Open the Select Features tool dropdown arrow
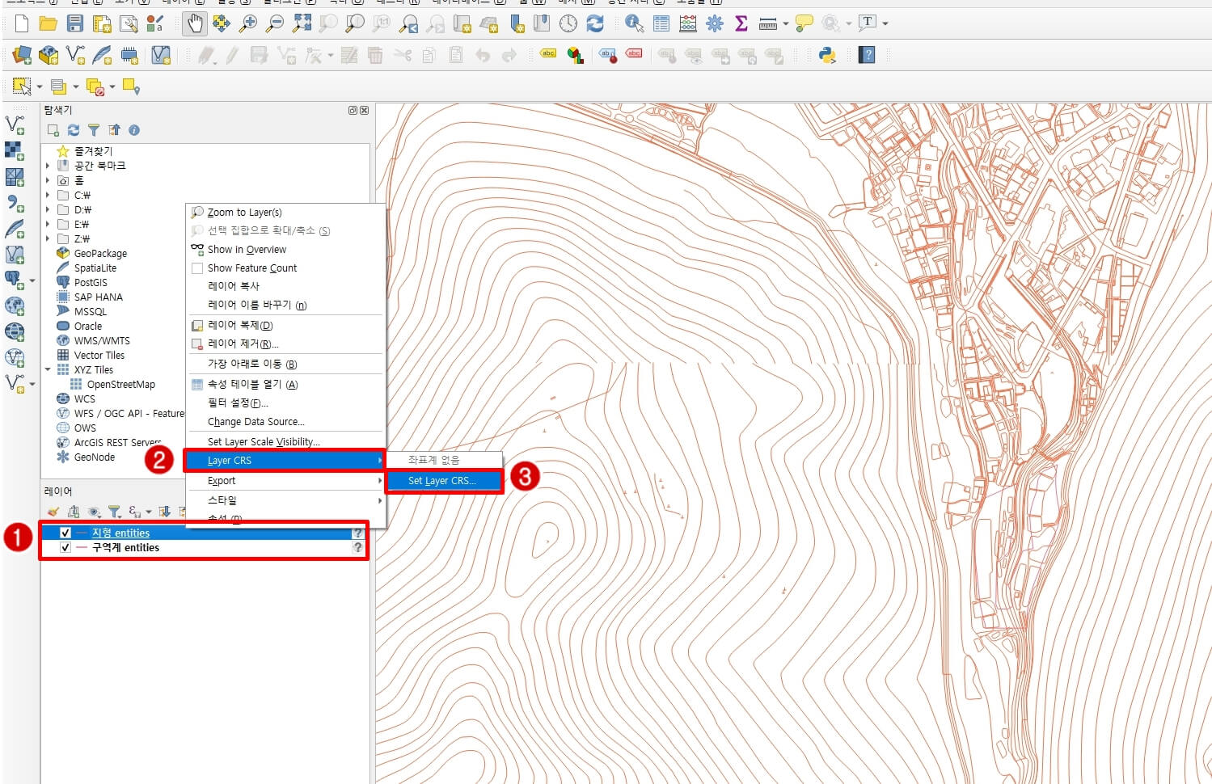Viewport: 1212px width, 784px height. point(39,86)
